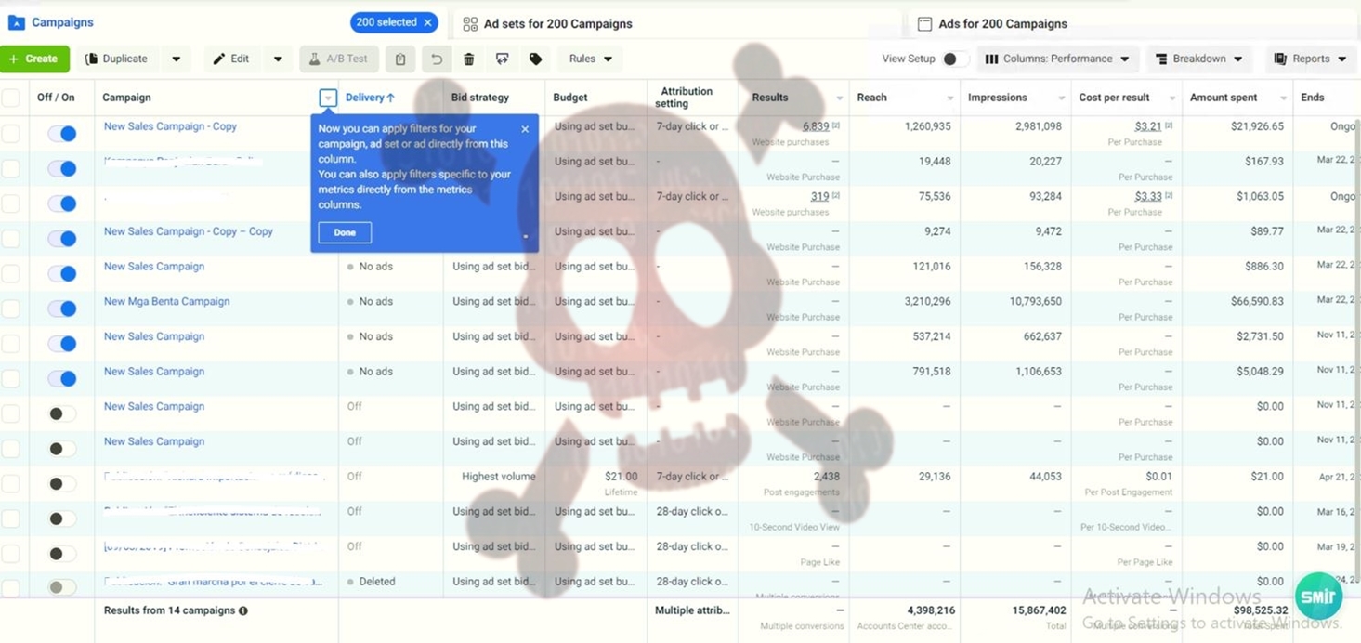The image size is (1361, 643).
Task: Click info icon beside Results from 14 campaigns
Action: (x=243, y=611)
